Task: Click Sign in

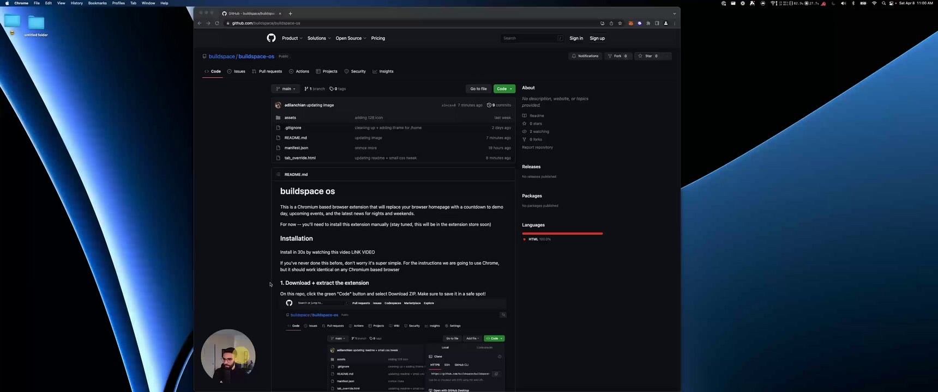Action: [x=576, y=38]
